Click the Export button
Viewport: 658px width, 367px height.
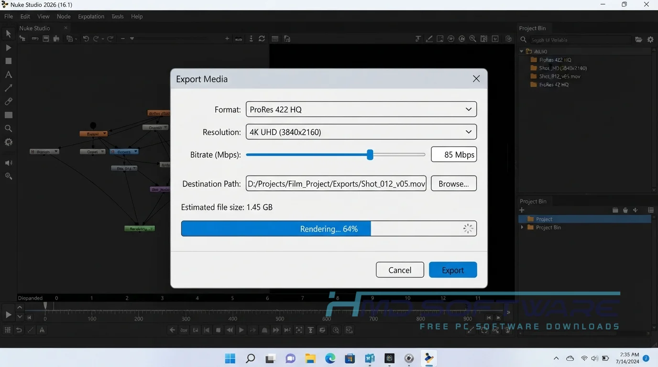pyautogui.click(x=453, y=270)
